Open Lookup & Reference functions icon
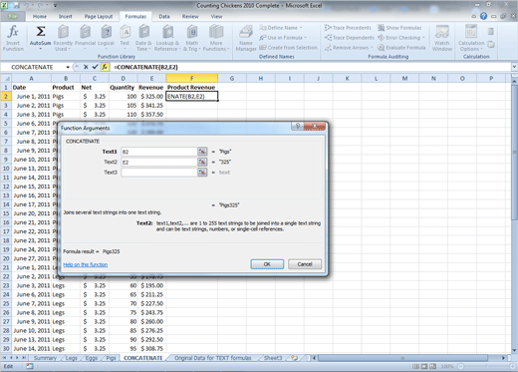This screenshot has height=372, width=518. tap(167, 33)
